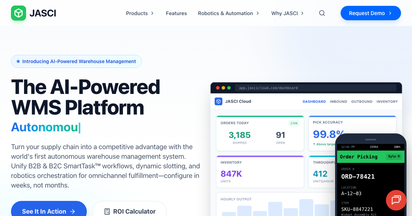Click the Kyle M badge on the phone screen
Image resolution: width=412 pixels, height=216 pixels.
point(393,157)
